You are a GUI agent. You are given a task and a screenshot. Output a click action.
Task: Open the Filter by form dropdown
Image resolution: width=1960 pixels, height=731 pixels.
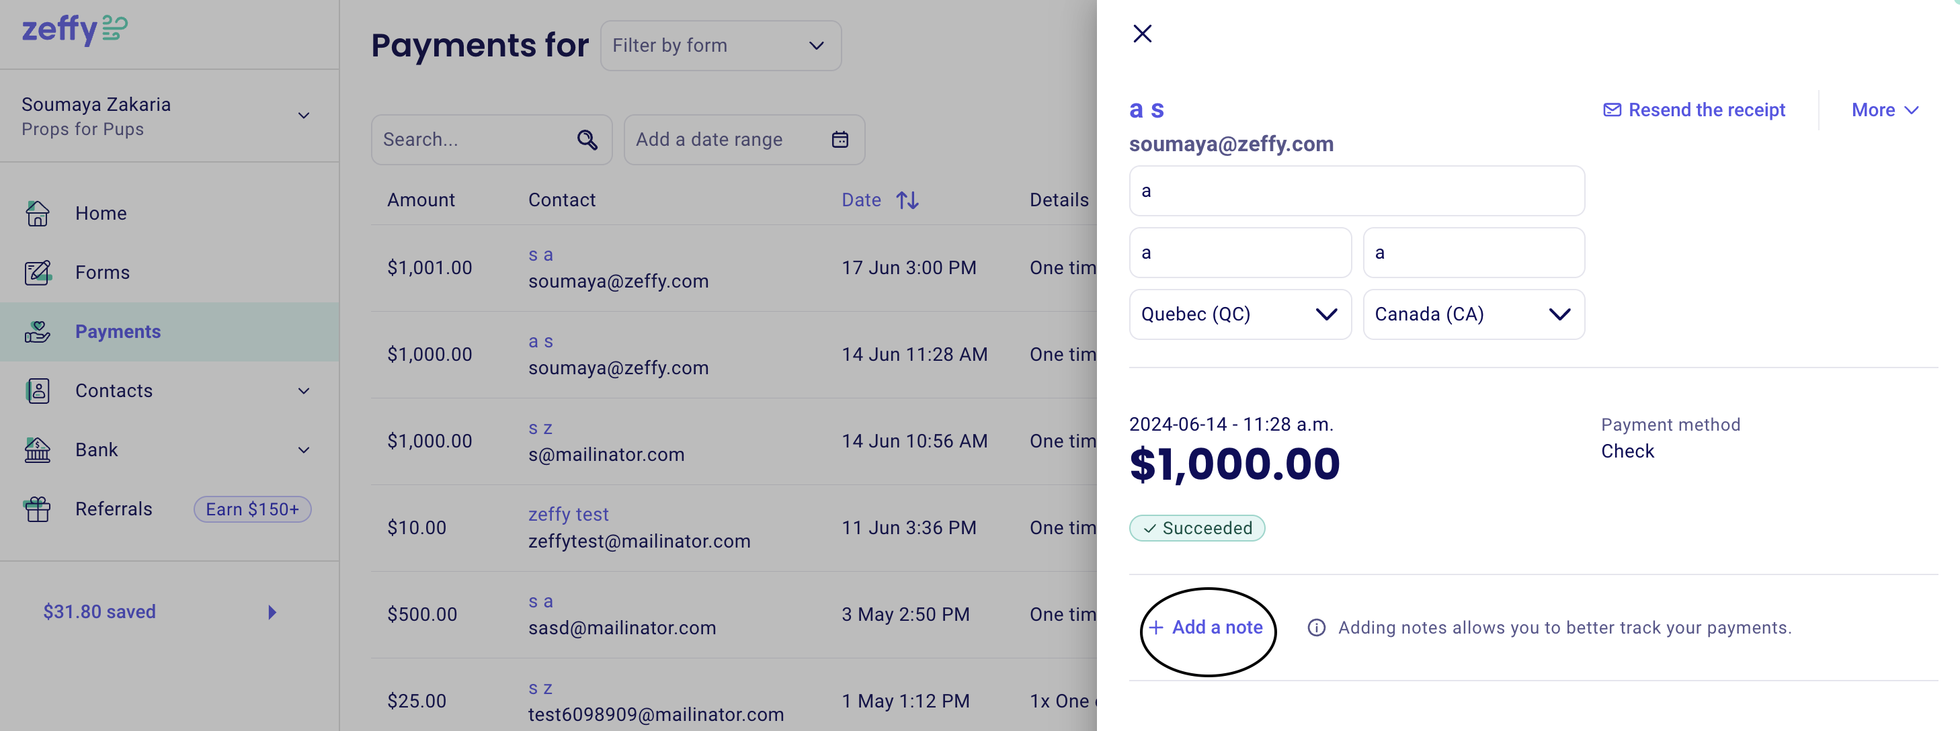pos(720,46)
